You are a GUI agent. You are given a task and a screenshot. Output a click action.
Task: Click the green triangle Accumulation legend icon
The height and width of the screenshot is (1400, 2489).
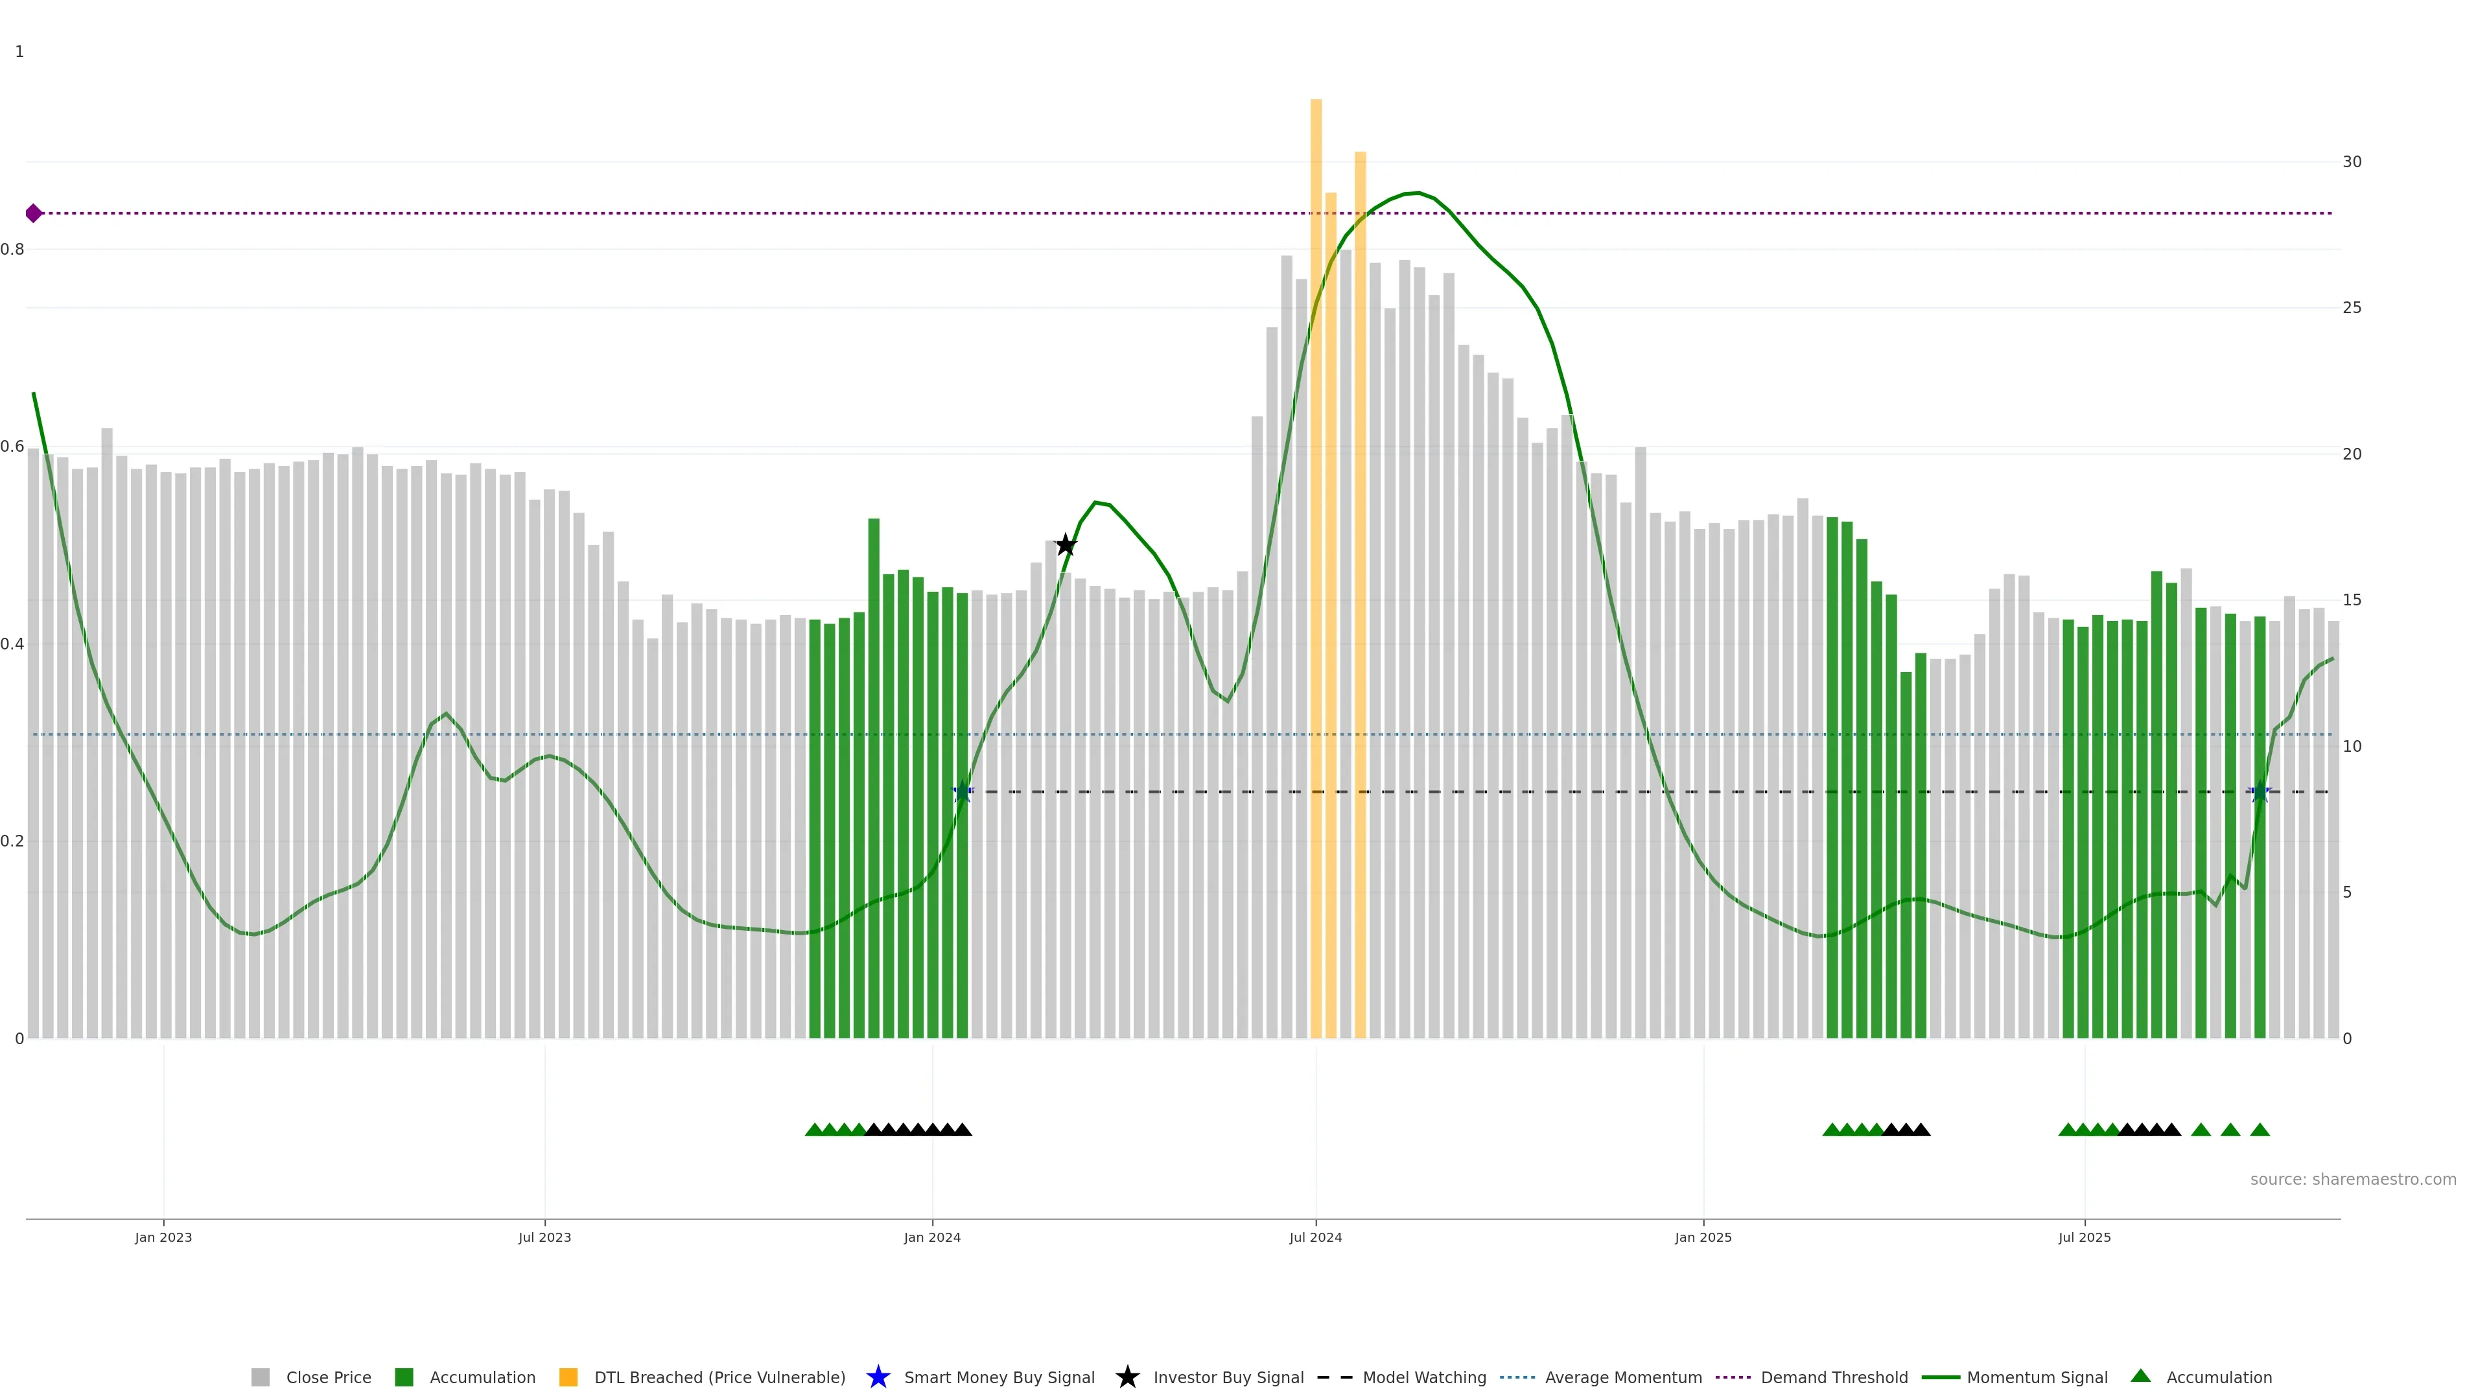[x=2140, y=1376]
